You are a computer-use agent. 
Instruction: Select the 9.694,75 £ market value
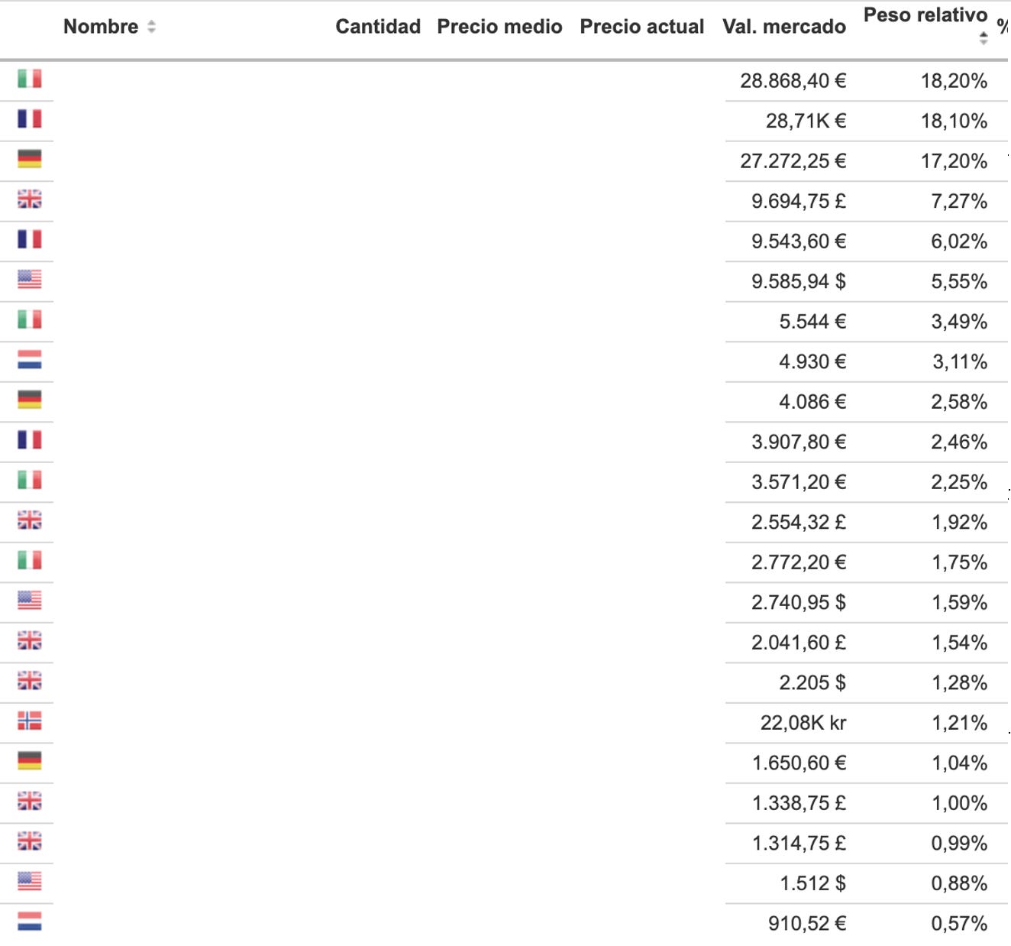tap(799, 201)
